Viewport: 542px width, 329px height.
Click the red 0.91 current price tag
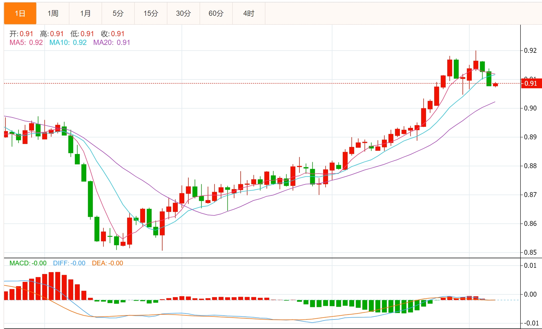(531, 83)
